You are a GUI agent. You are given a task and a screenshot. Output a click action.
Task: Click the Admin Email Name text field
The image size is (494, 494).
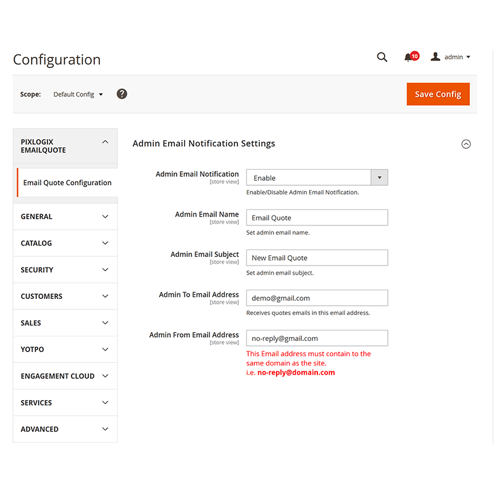click(317, 217)
